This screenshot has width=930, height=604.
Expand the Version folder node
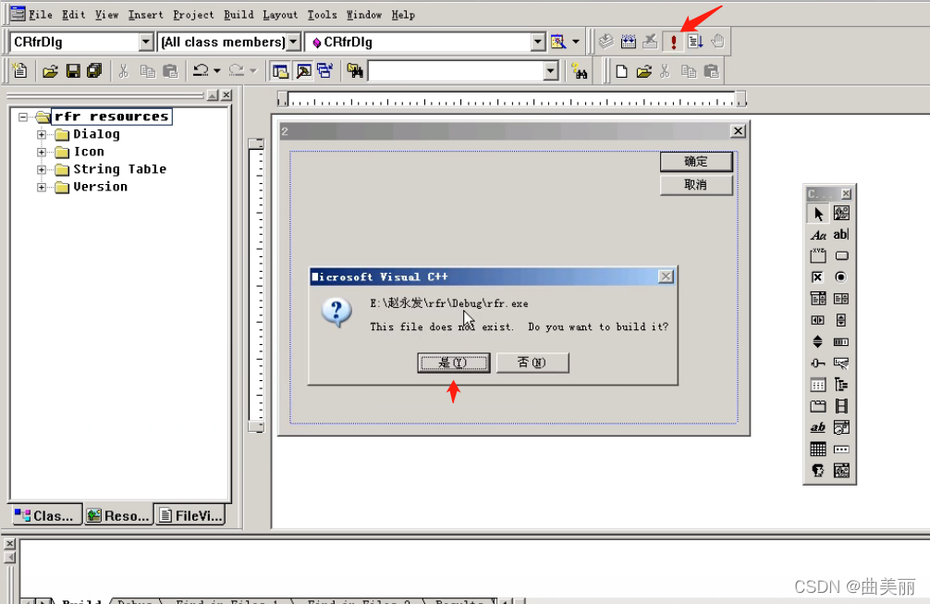click(42, 188)
